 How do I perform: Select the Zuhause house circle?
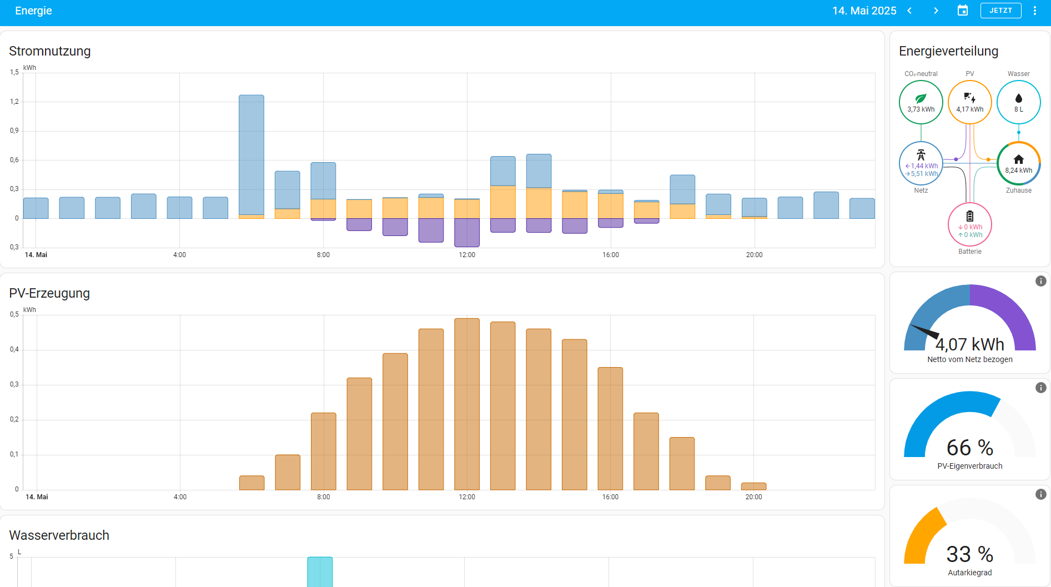(x=1018, y=163)
